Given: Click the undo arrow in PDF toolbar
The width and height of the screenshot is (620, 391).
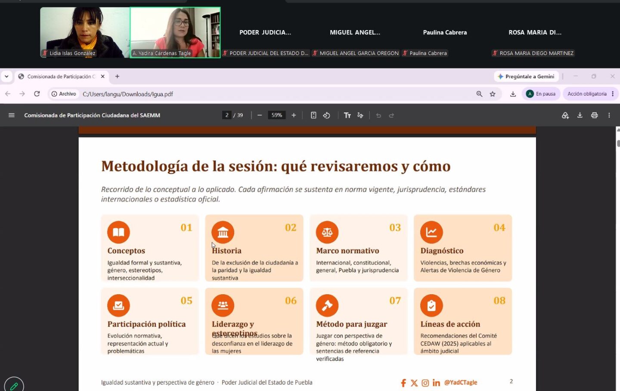Looking at the screenshot, I should click(x=378, y=115).
